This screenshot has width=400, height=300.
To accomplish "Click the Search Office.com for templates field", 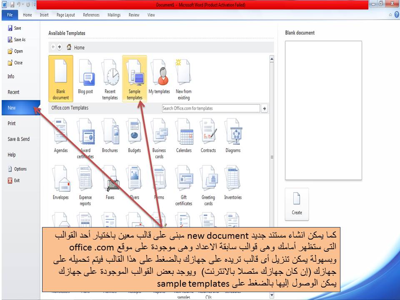I will click(211, 108).
